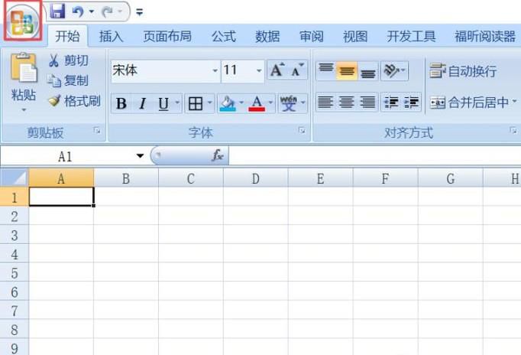The width and height of the screenshot is (521, 355).
Task: Redo the last undone action
Action: [107, 12]
